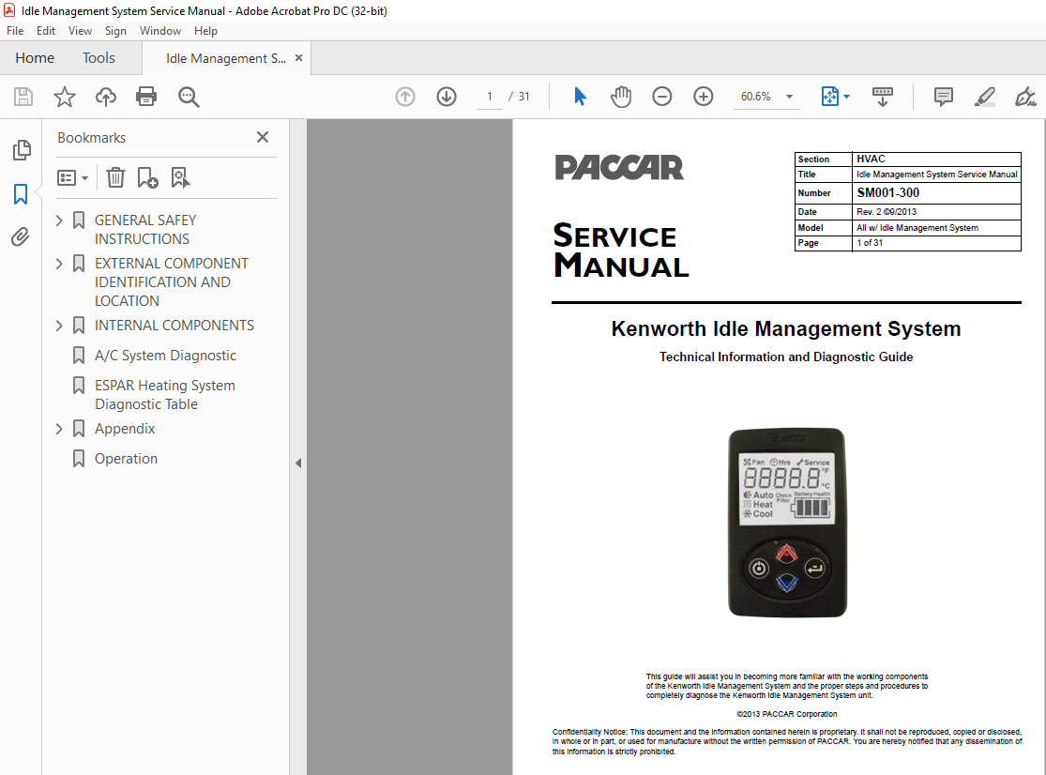Switch to the Tools tab
This screenshot has height=775, width=1046.
point(99,58)
